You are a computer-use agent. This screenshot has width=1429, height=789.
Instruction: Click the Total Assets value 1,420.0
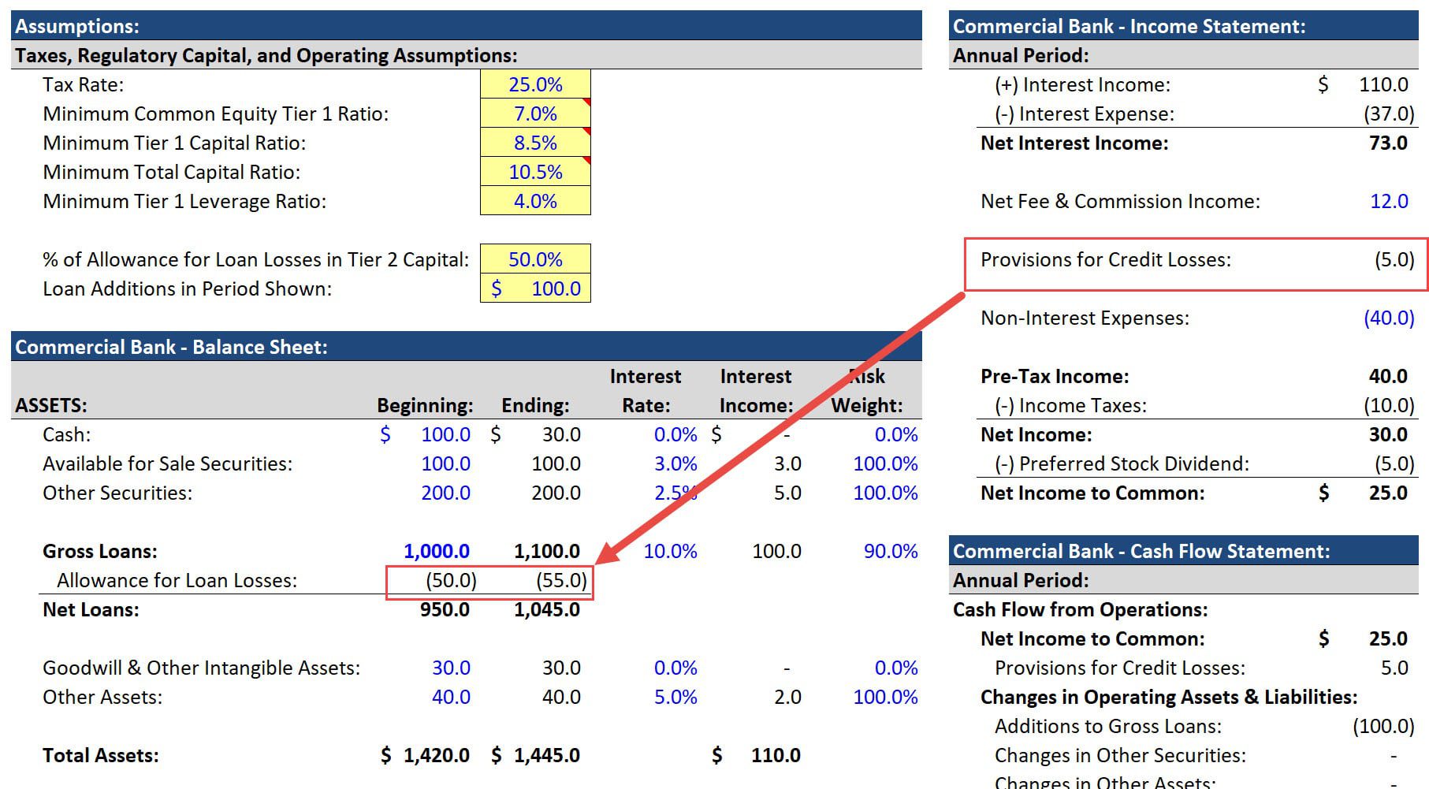tap(437, 754)
